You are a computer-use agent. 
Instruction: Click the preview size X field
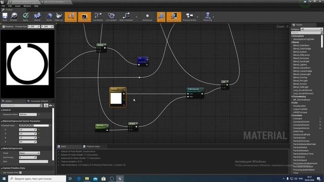click(34, 27)
